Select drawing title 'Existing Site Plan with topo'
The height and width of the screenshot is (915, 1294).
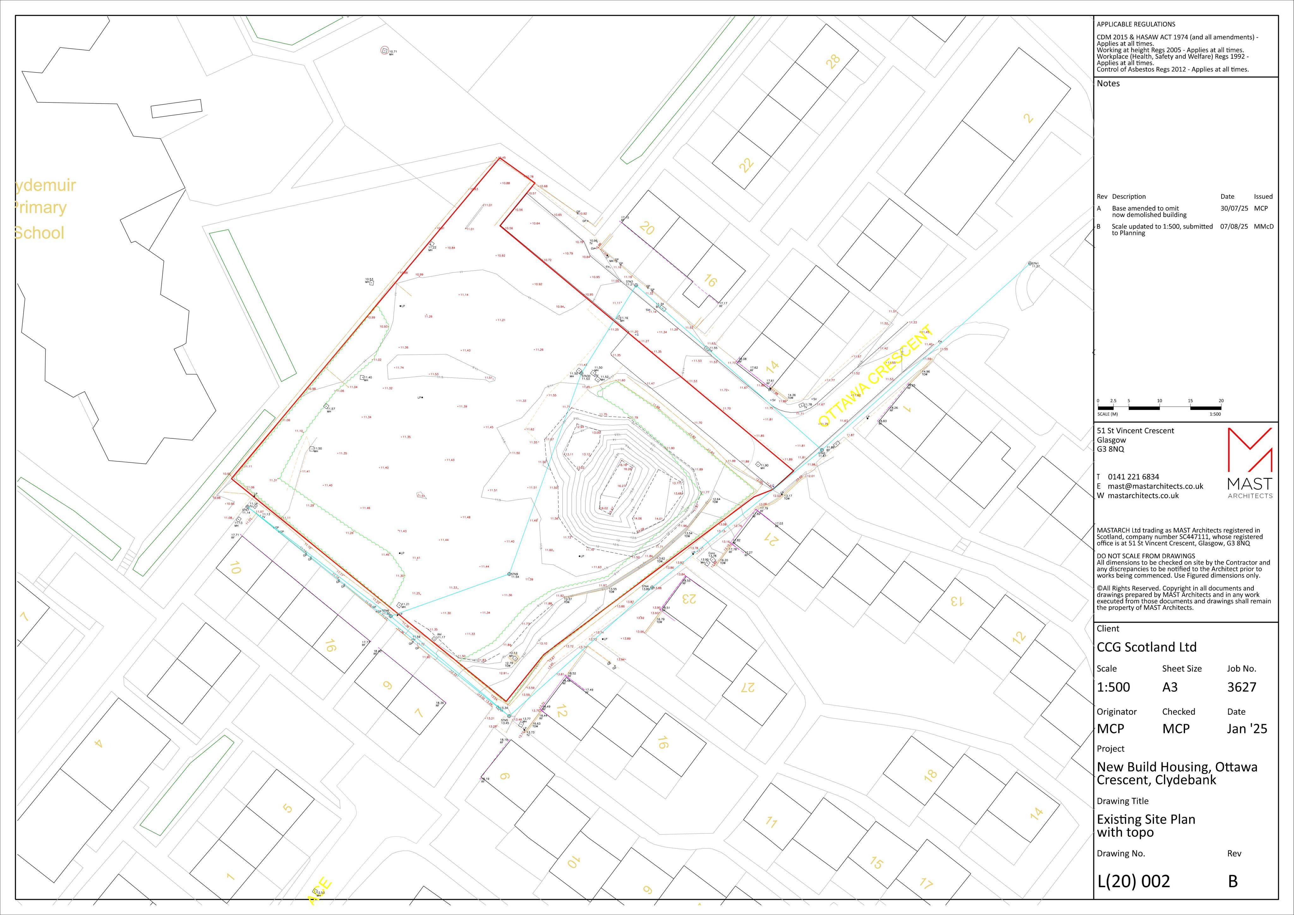(x=1146, y=826)
